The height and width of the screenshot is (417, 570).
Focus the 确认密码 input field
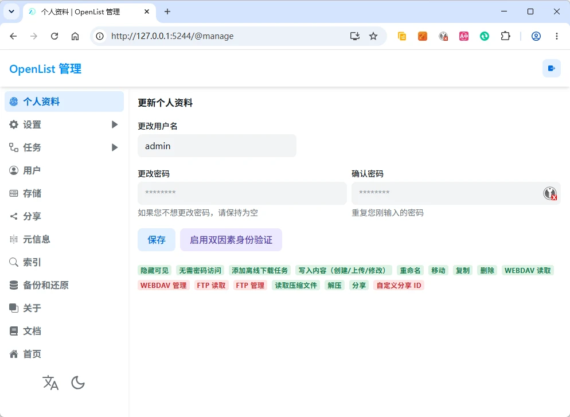[x=456, y=193]
